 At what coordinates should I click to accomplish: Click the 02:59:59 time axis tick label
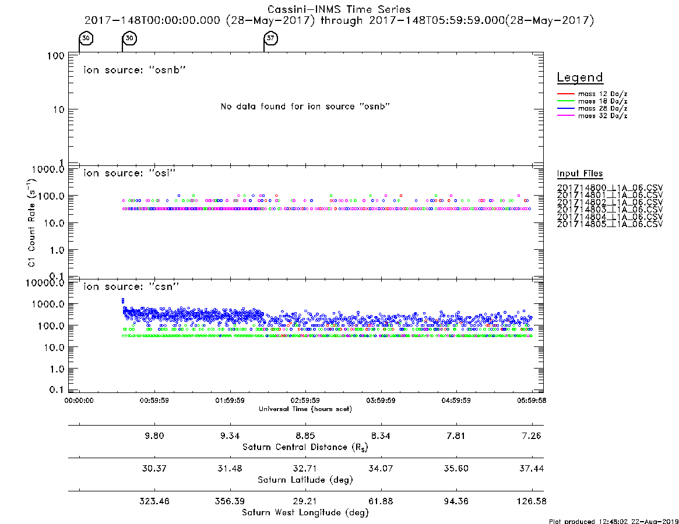point(305,401)
